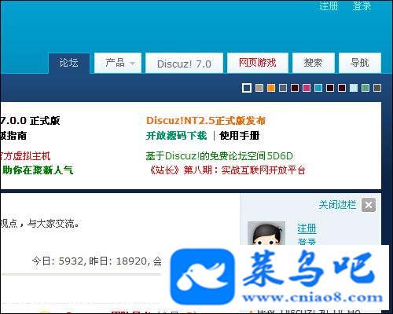Click the close sidebar X icon
Image resolution: width=393 pixels, height=314 pixels.
click(x=369, y=205)
